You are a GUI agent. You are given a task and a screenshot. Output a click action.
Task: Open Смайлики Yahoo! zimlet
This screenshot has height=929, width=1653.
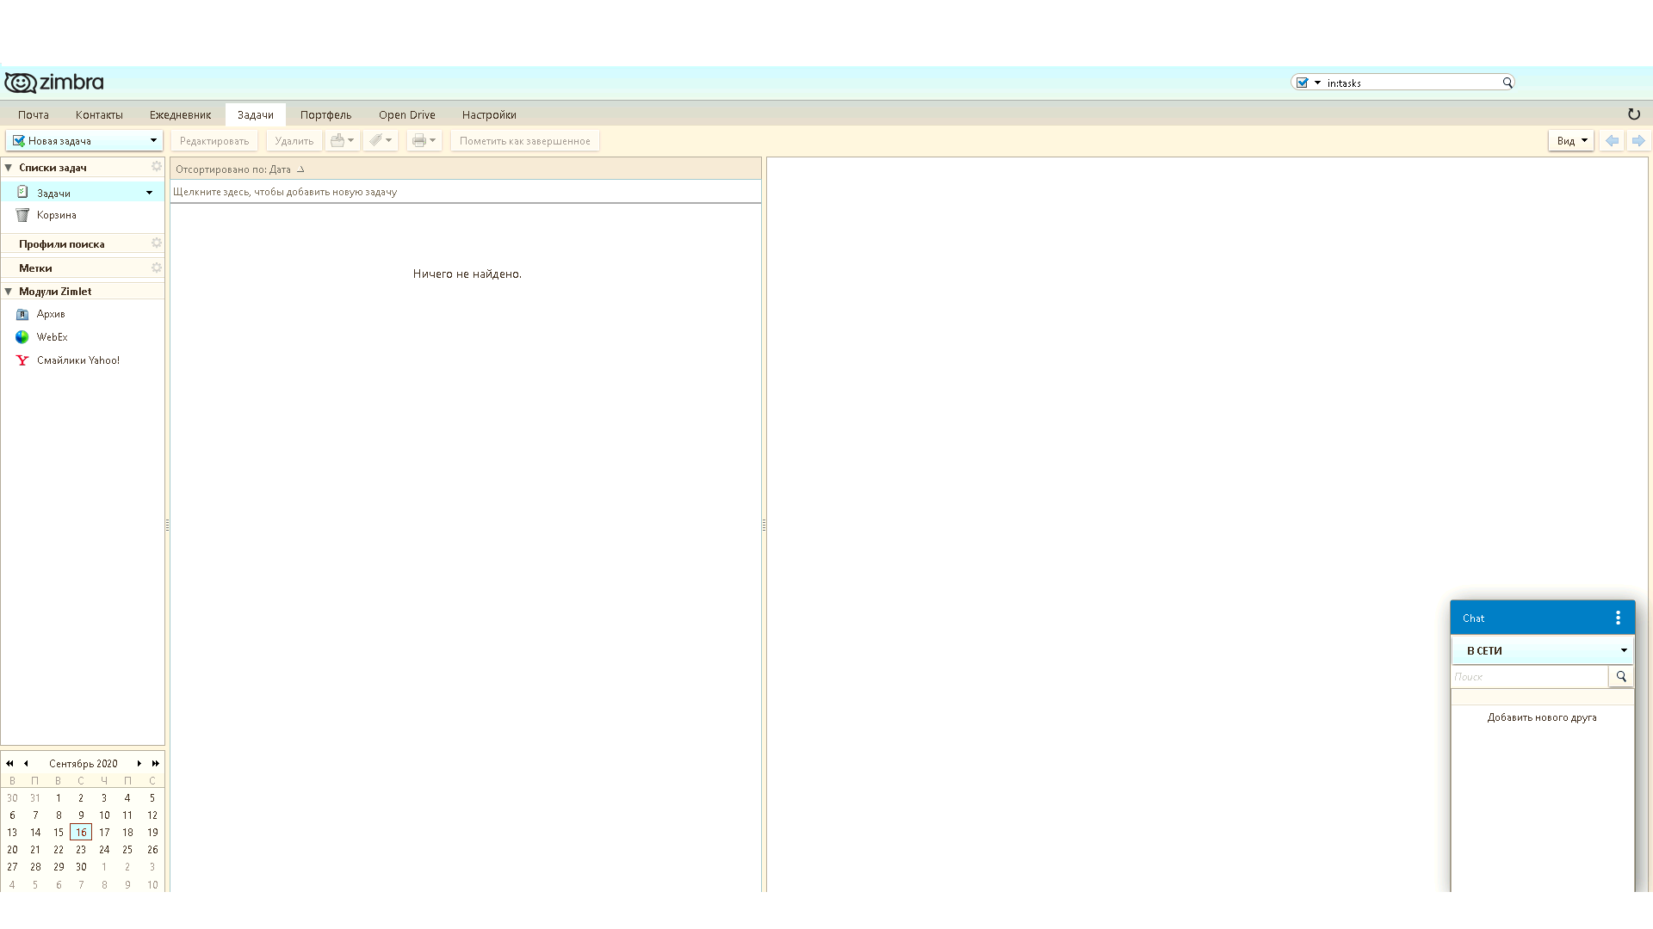[x=77, y=360]
